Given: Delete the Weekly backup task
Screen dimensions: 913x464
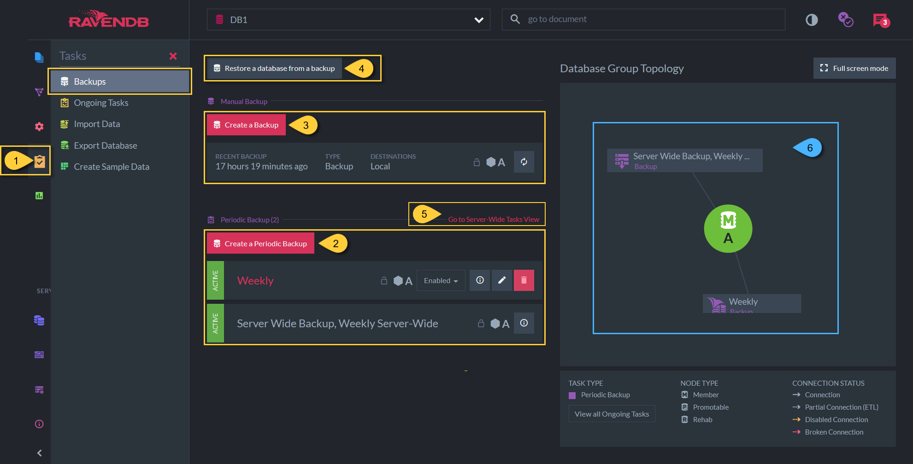Looking at the screenshot, I should point(524,280).
